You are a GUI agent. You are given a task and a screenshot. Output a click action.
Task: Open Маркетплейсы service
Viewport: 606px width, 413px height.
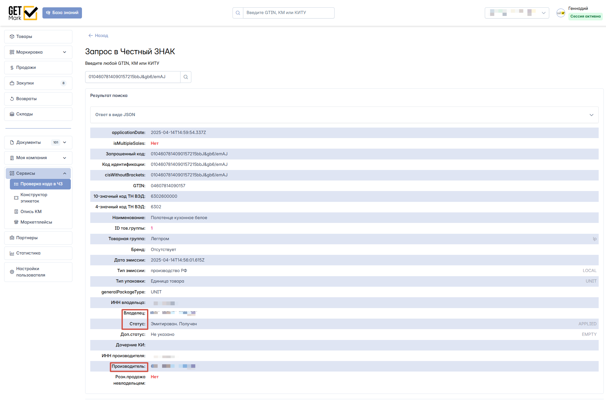40,222
